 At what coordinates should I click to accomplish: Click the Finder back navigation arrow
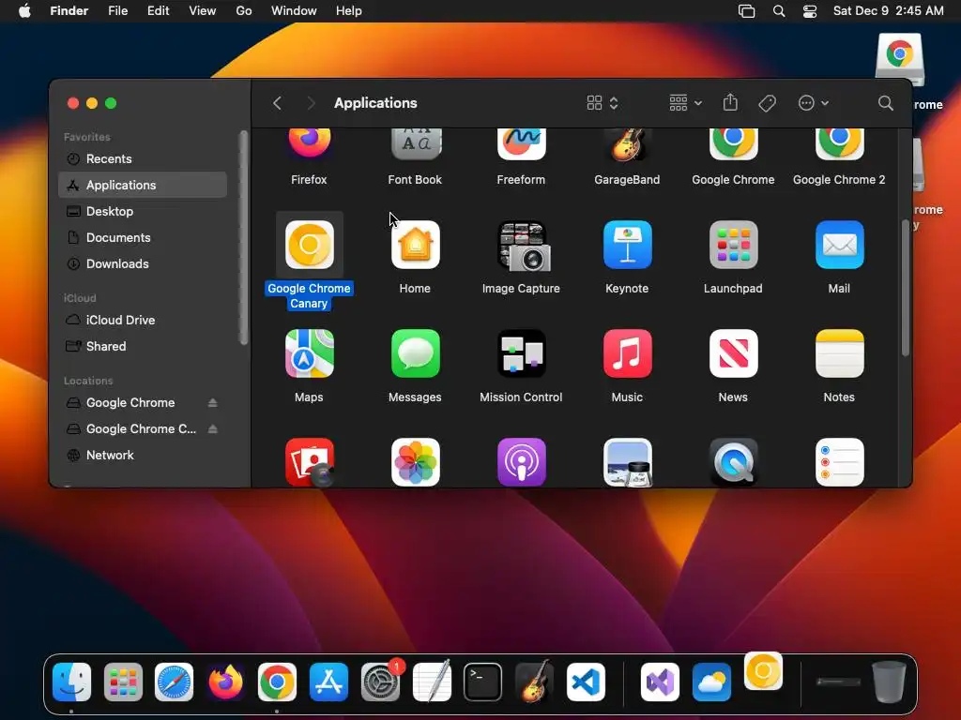277,103
